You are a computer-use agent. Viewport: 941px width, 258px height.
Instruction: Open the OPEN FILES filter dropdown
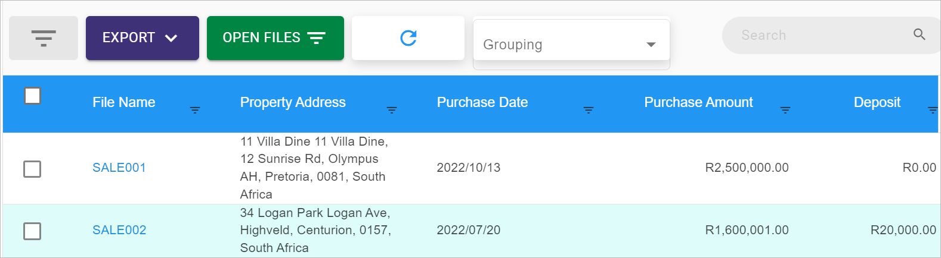pos(276,38)
